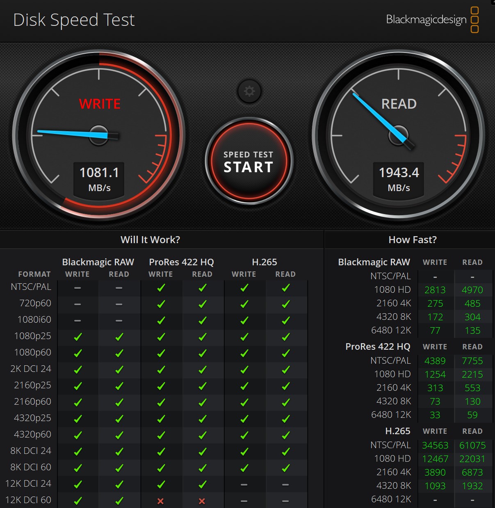Click the Read gauge needle hub

coord(399,135)
